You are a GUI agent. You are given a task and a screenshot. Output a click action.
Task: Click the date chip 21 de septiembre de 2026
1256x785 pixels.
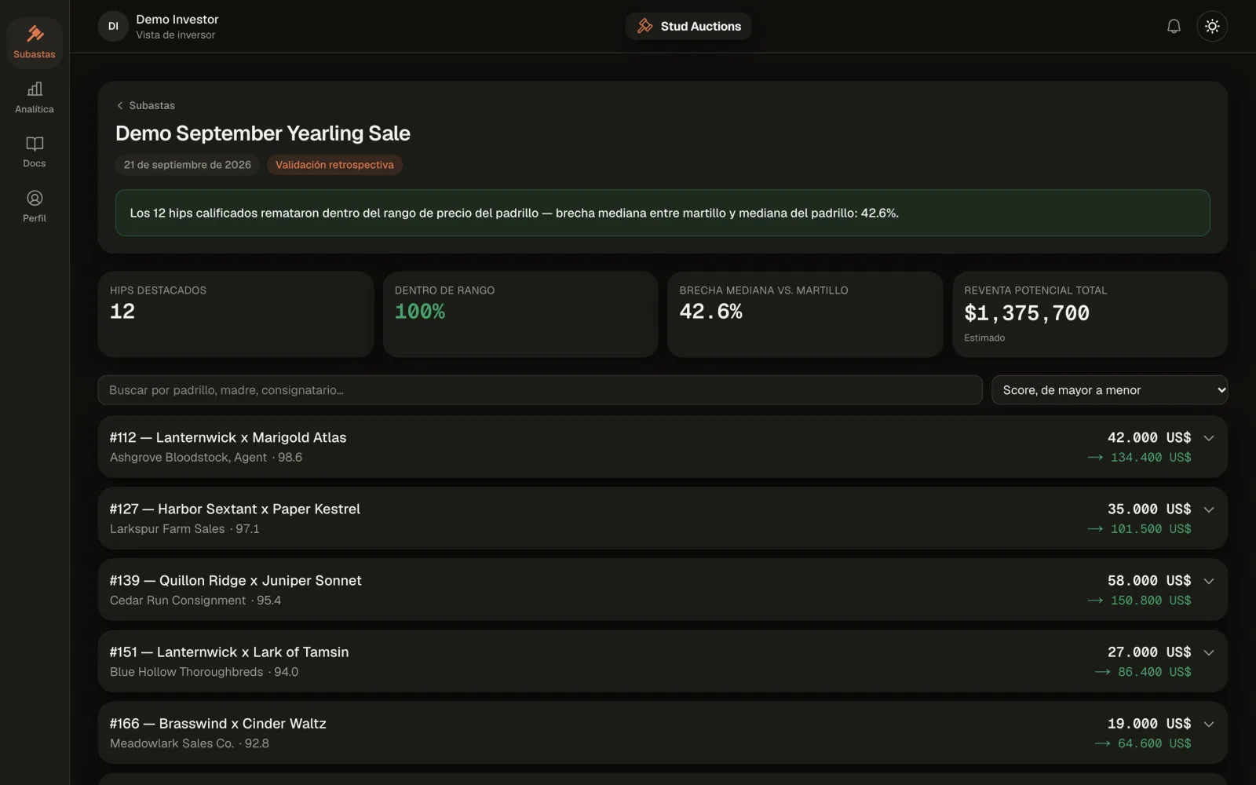(x=188, y=165)
